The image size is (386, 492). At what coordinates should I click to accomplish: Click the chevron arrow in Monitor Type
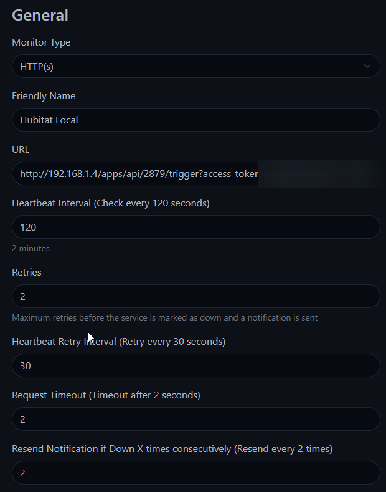click(x=368, y=66)
